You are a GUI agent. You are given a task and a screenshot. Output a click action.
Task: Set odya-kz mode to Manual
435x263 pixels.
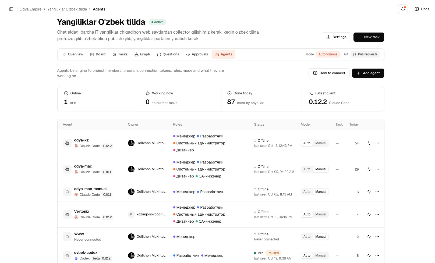(x=321, y=143)
